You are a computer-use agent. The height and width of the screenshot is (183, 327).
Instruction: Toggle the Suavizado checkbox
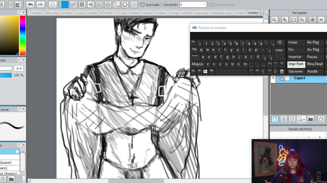142,5
